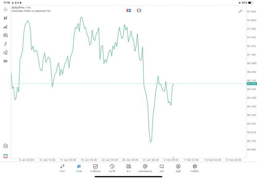The width and height of the screenshot is (257, 179).
Task: Tap the round blue-orange icon in the header
Action: click(139, 10)
